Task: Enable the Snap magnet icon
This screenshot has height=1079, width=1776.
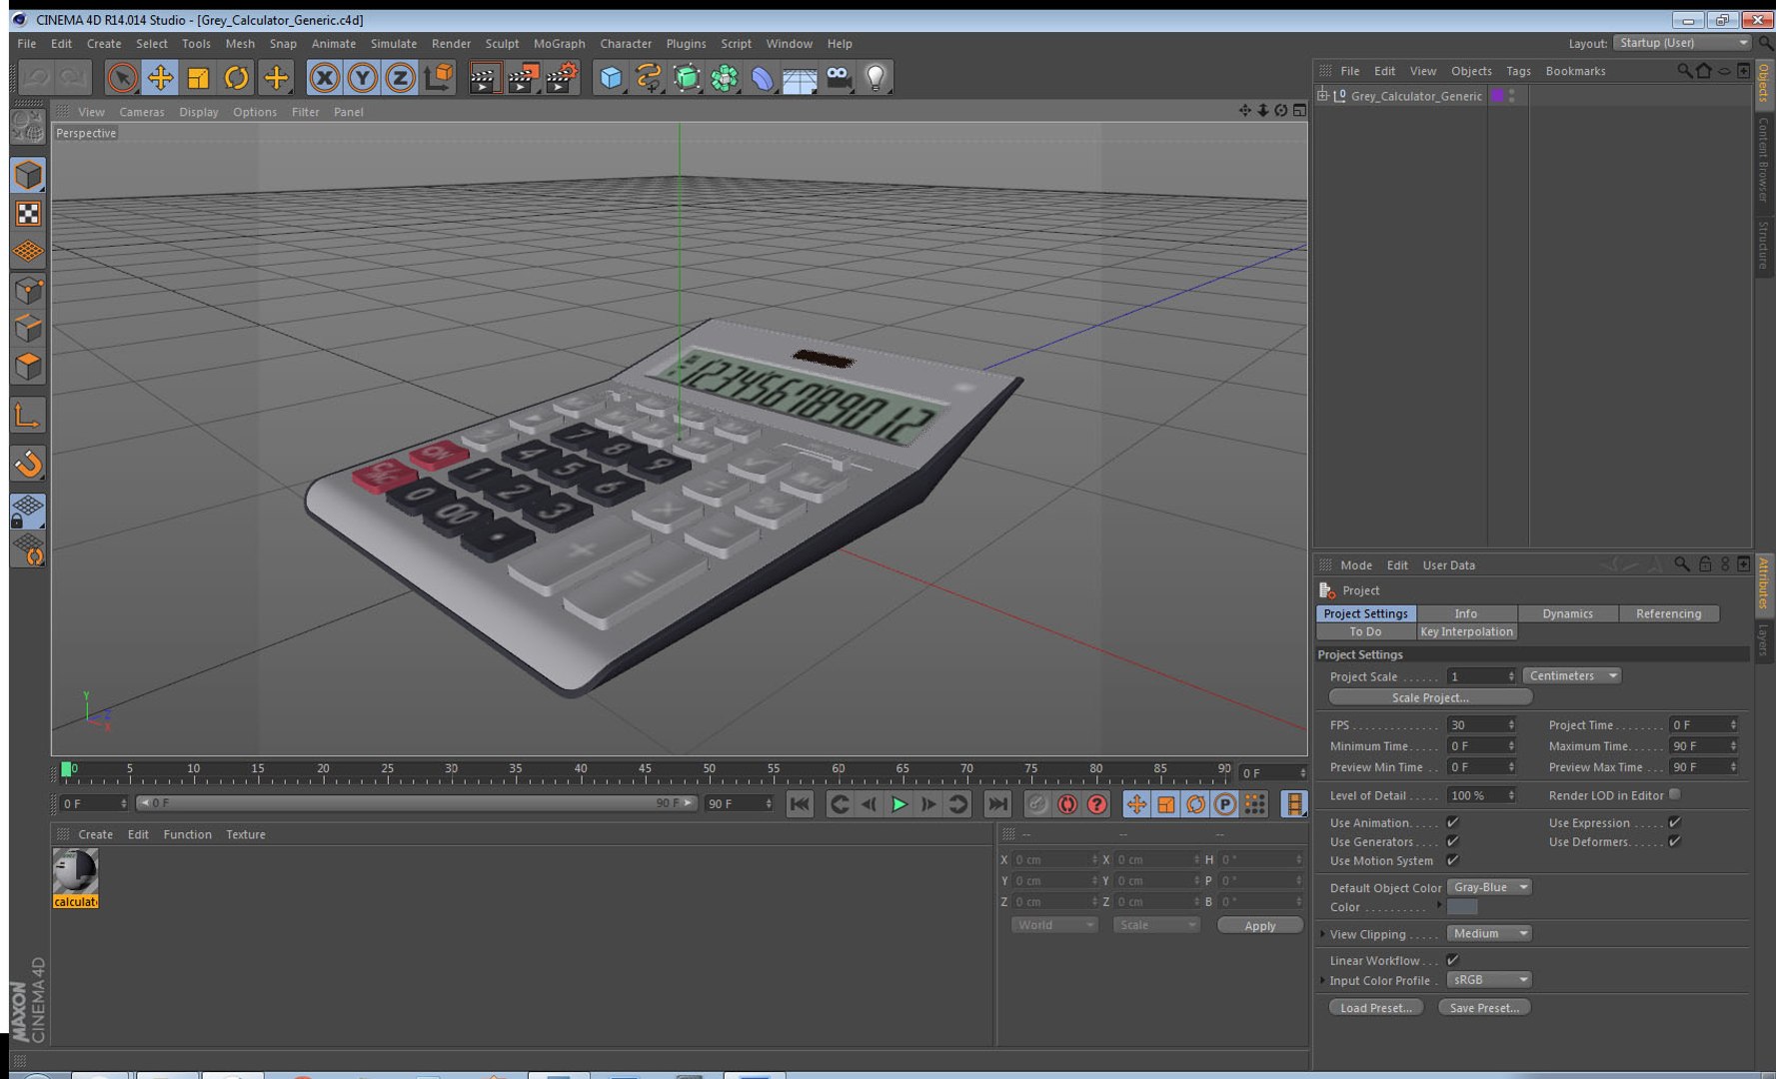Action: point(28,464)
